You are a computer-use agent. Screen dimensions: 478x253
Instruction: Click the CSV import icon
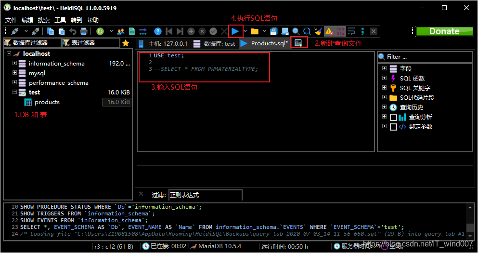pyautogui.click(x=132, y=31)
